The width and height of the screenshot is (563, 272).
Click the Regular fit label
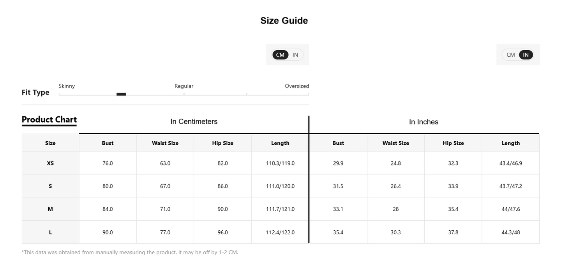coord(184,86)
